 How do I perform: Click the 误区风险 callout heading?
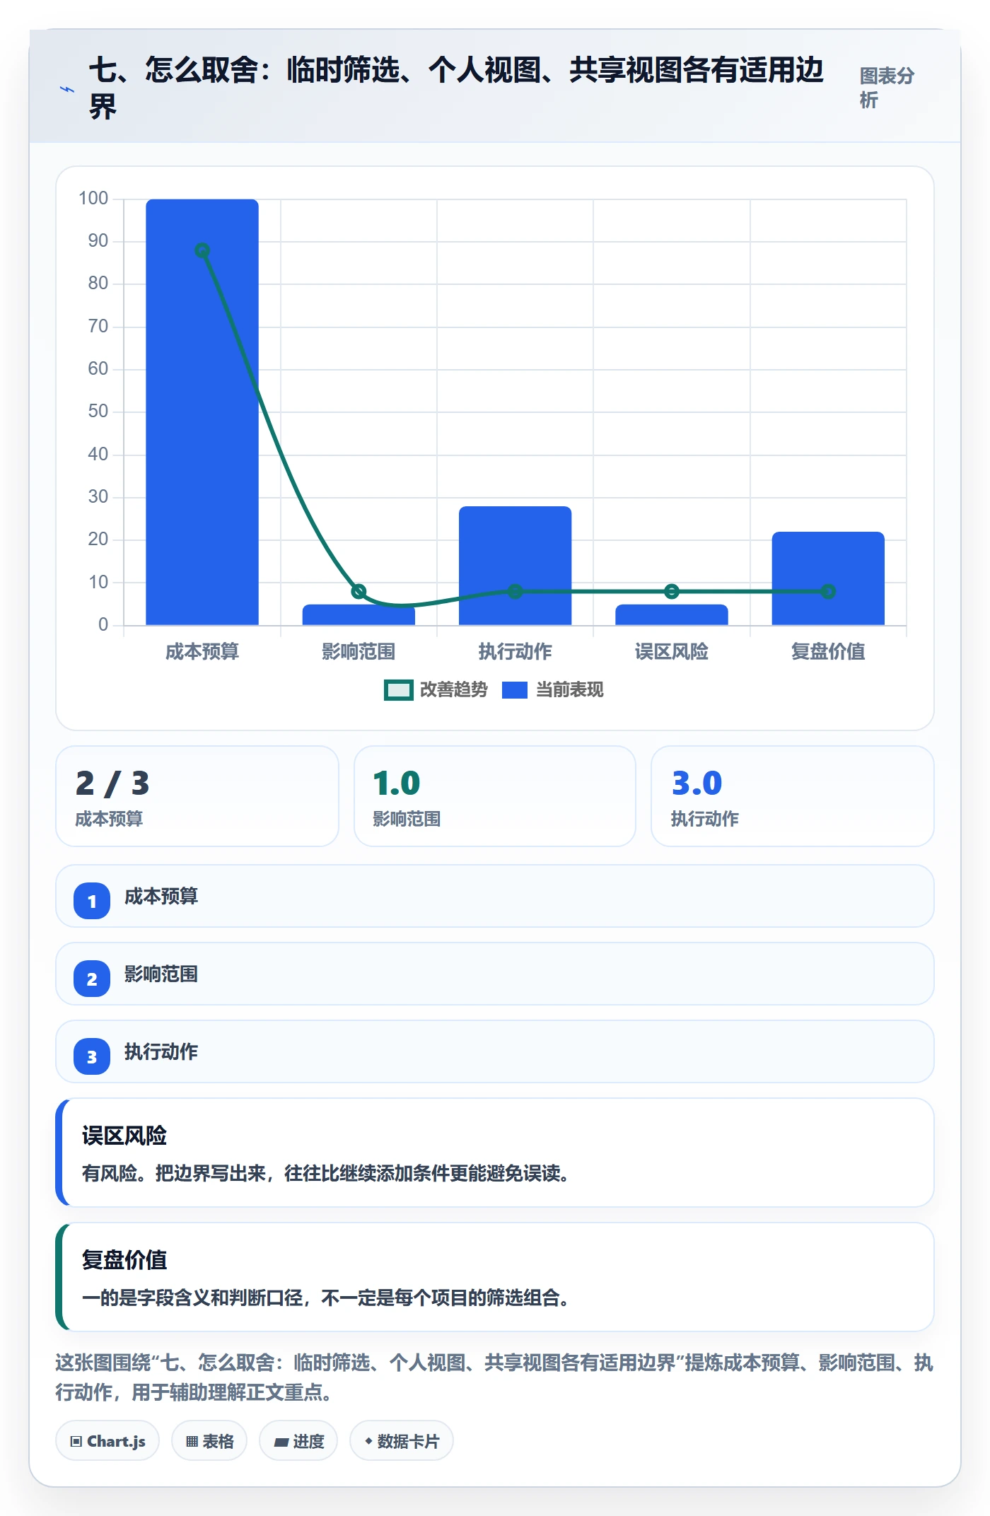(x=124, y=1136)
